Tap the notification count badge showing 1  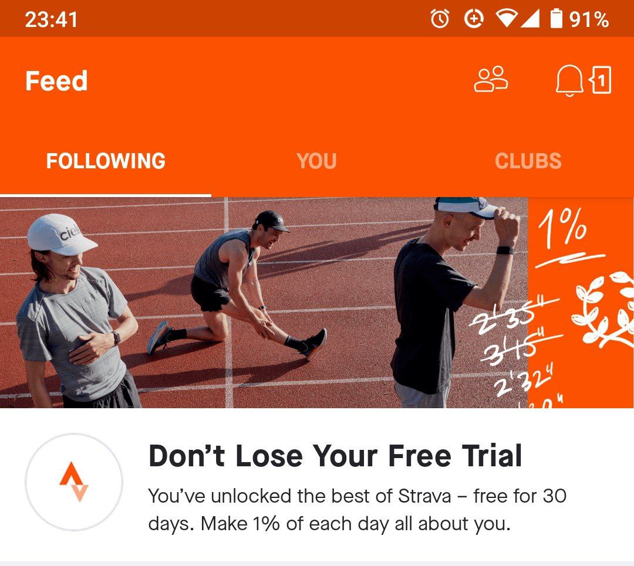pos(601,80)
